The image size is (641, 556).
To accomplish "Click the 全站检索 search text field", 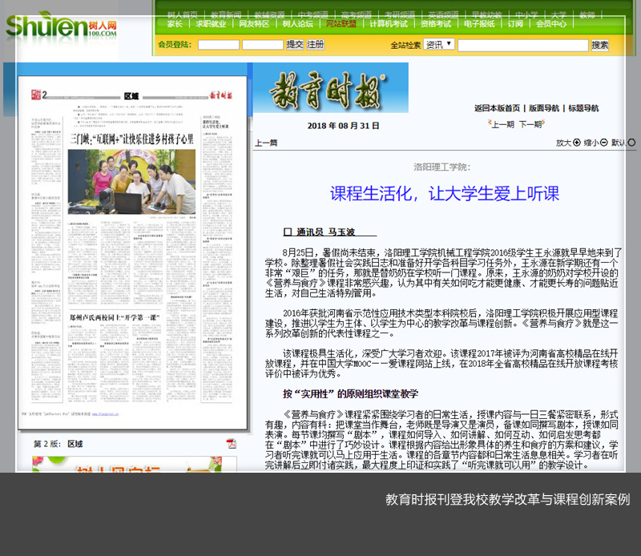I will point(522,45).
